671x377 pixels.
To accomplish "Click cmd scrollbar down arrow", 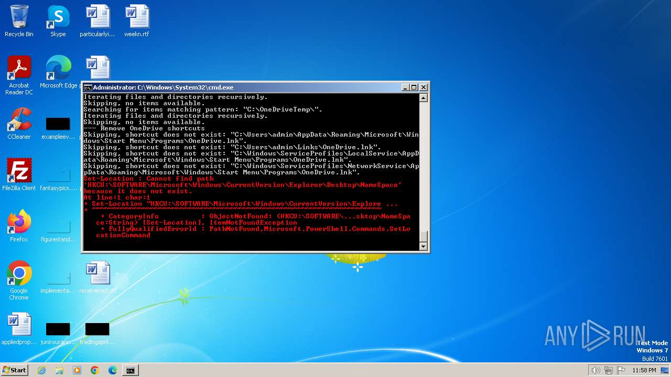I will click(x=424, y=246).
